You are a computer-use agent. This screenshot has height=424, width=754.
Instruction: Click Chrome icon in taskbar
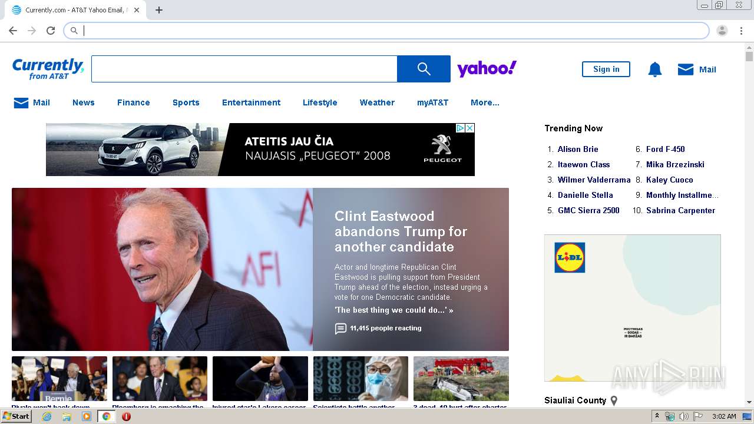[107, 416]
